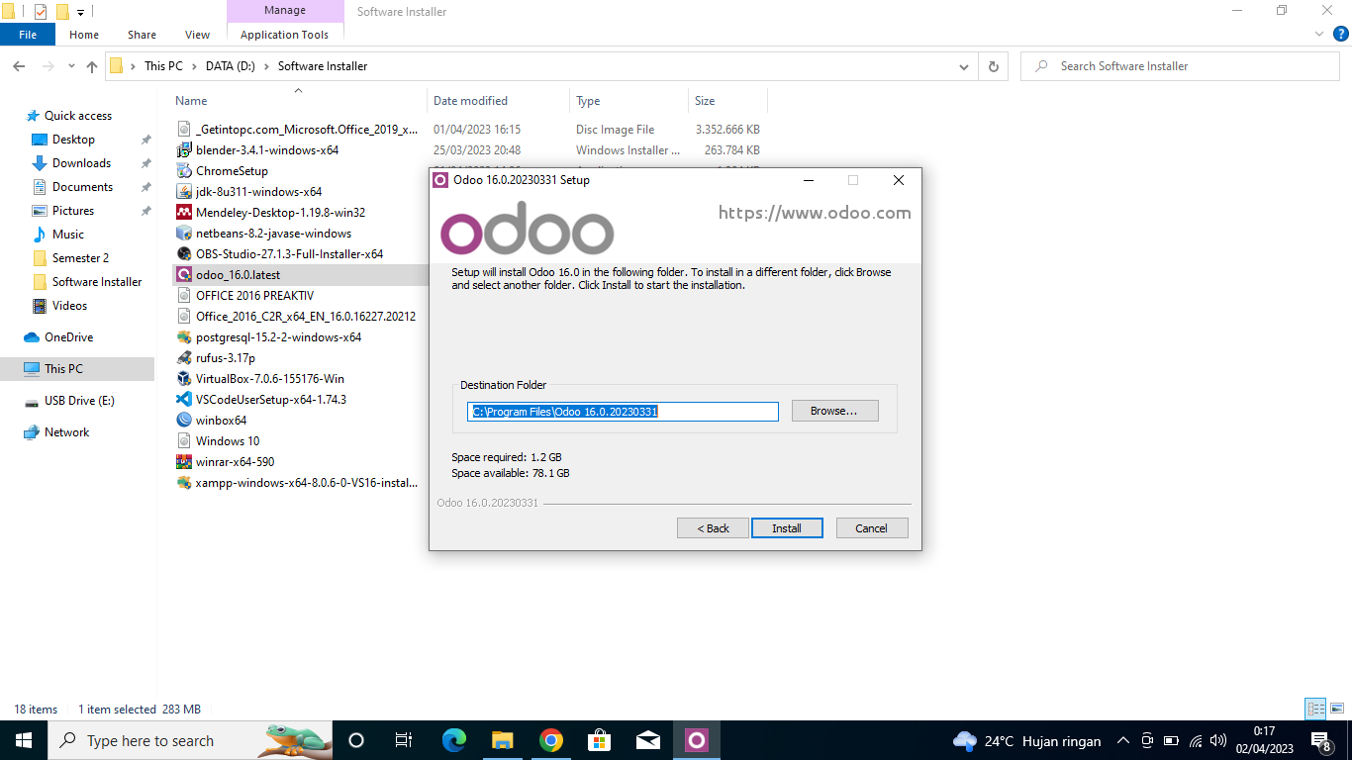
Task: Switch to the View ribbon tab
Action: pyautogui.click(x=198, y=35)
